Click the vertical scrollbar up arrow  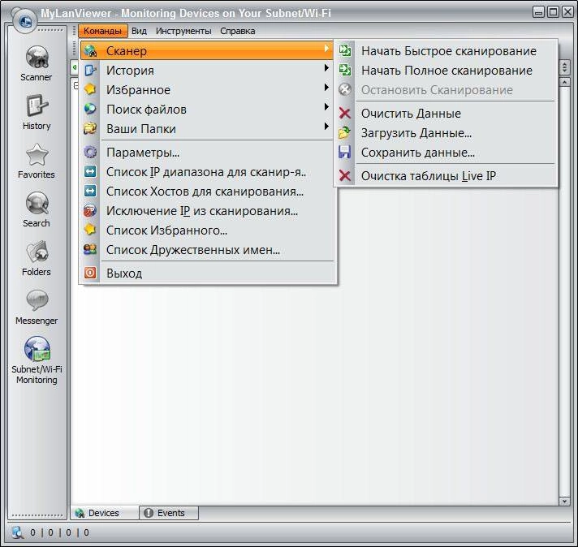pos(564,82)
